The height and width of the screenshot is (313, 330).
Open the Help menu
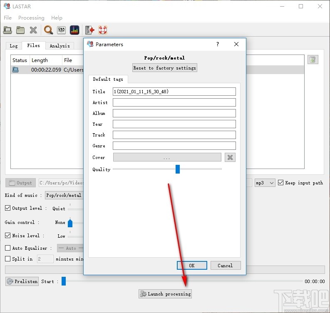click(x=57, y=17)
